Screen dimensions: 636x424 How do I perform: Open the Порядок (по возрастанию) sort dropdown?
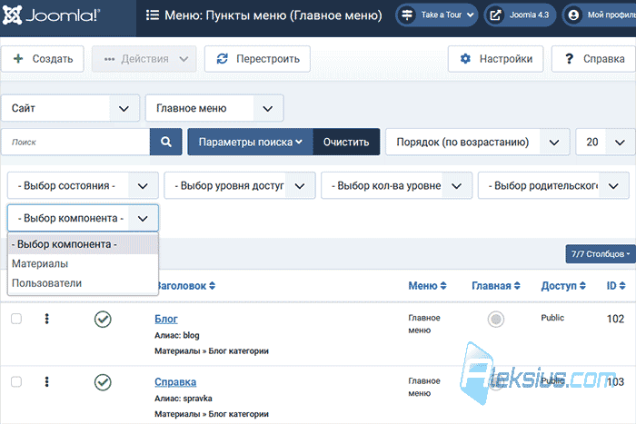478,142
